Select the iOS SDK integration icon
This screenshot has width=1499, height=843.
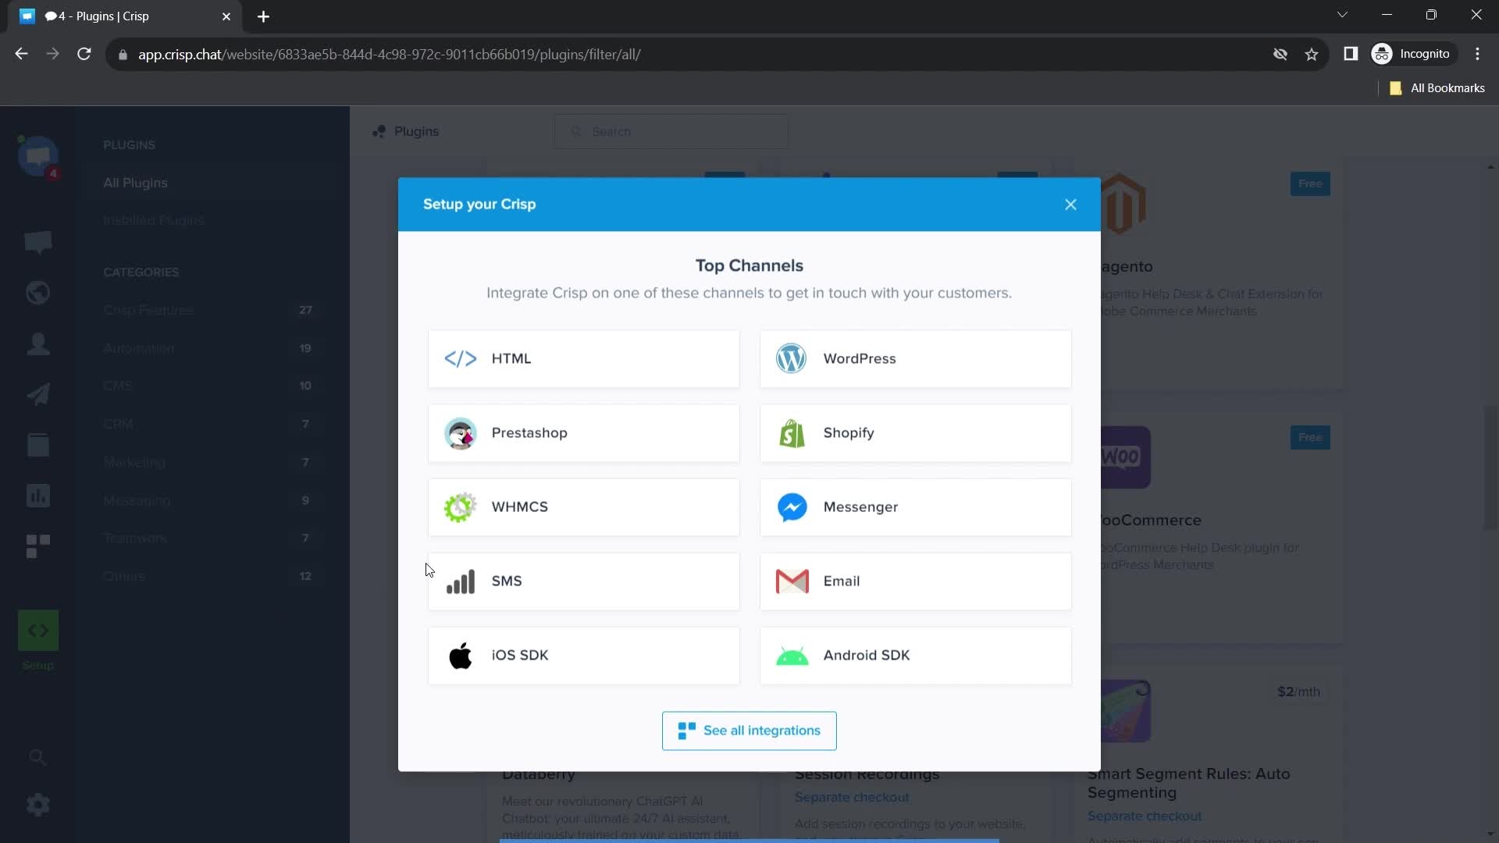[458, 655]
